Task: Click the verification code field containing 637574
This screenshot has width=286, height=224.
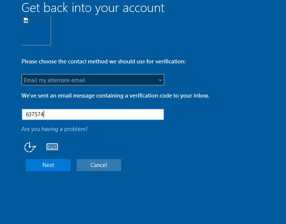Action: [x=93, y=114]
